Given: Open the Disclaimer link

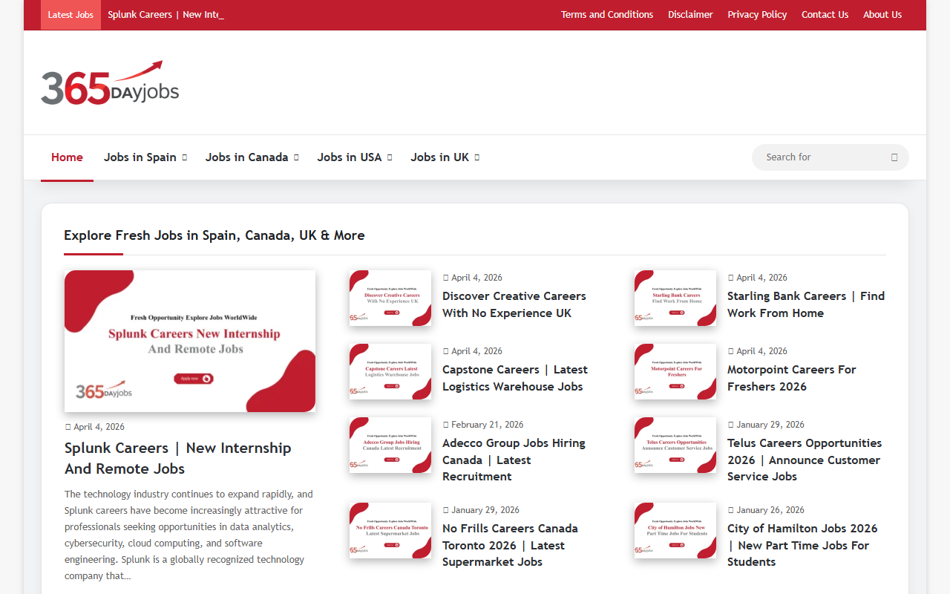Looking at the screenshot, I should [x=690, y=15].
